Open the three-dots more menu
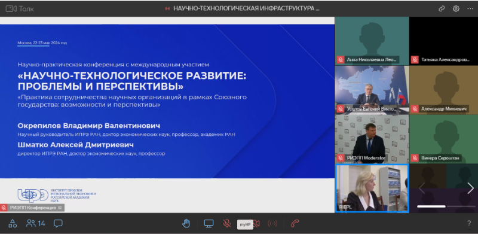The image size is (478, 234). click(x=470, y=8)
